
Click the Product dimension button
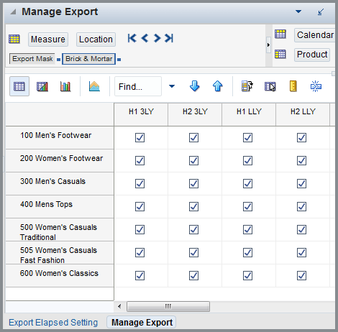[x=312, y=55]
